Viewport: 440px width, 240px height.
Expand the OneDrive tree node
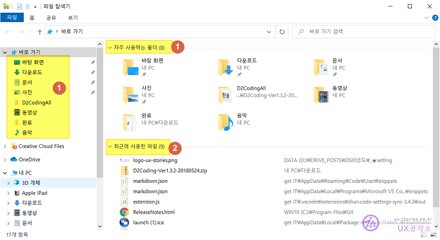click(x=5, y=160)
